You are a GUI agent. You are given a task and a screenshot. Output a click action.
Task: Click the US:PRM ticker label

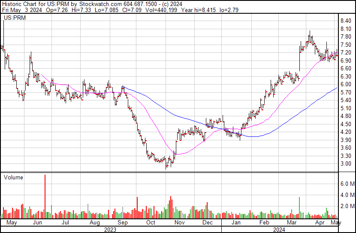(15, 18)
